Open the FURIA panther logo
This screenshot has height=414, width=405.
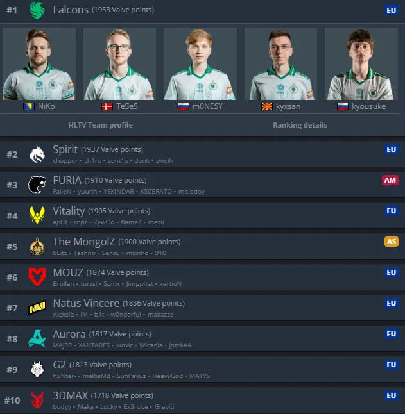(37, 185)
